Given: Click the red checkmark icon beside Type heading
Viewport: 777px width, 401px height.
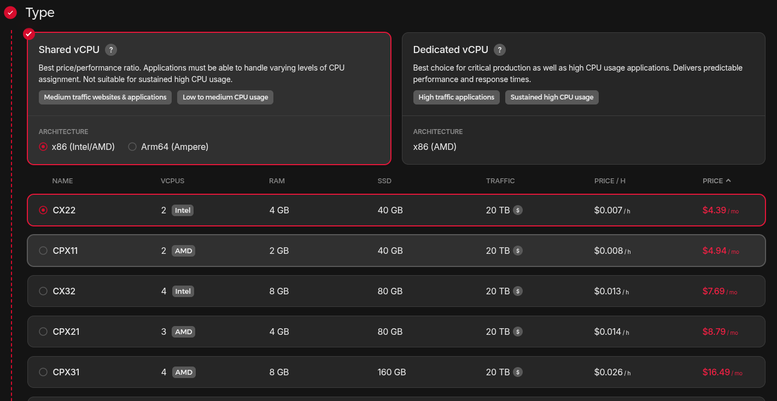Looking at the screenshot, I should coord(10,13).
